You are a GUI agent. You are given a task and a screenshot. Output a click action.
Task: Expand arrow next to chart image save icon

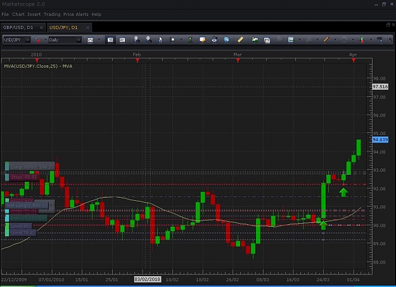click(x=300, y=40)
